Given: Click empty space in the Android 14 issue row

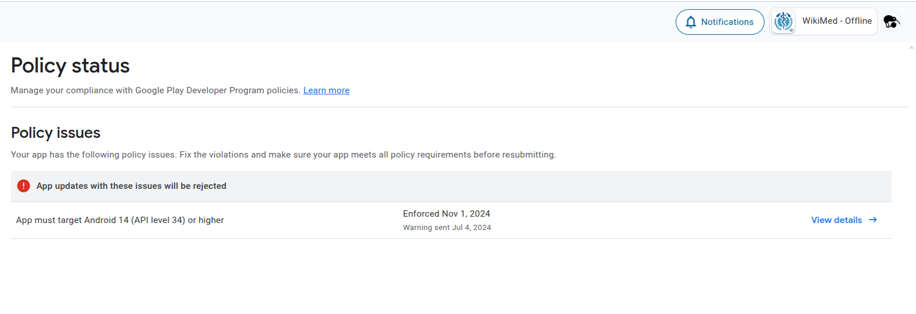Looking at the screenshot, I should point(639,220).
